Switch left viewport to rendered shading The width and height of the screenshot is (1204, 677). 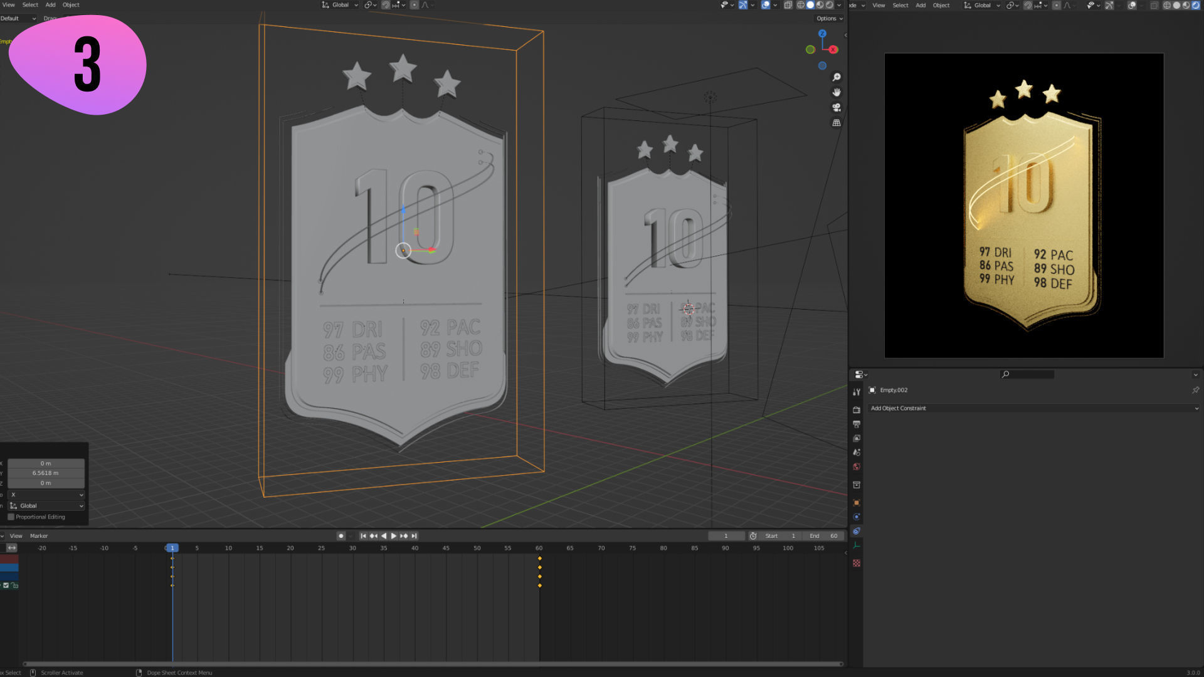click(x=830, y=5)
